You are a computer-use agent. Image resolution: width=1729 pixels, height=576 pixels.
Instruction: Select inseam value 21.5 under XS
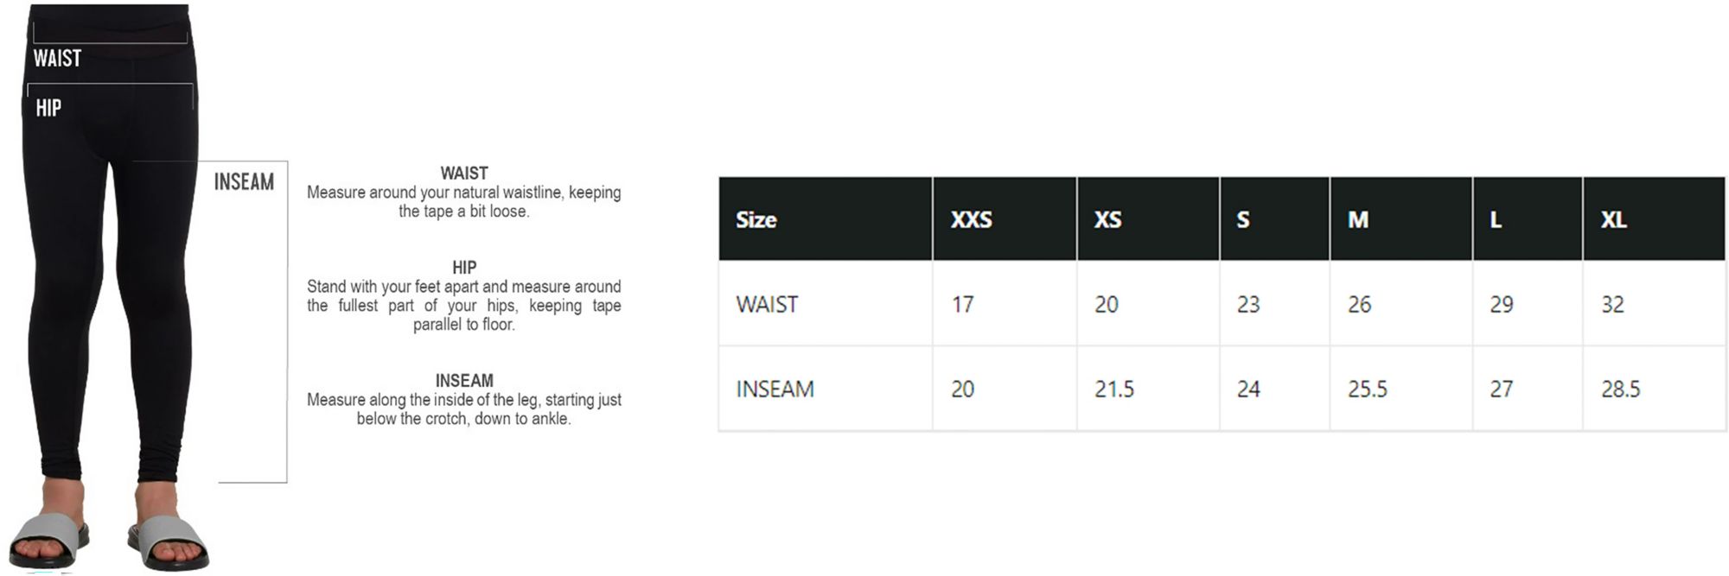[x=1113, y=389]
